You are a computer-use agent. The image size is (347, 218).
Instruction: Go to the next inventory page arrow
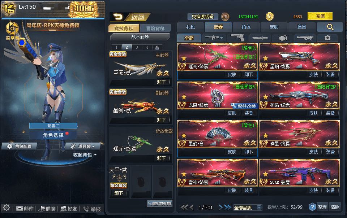point(220,207)
